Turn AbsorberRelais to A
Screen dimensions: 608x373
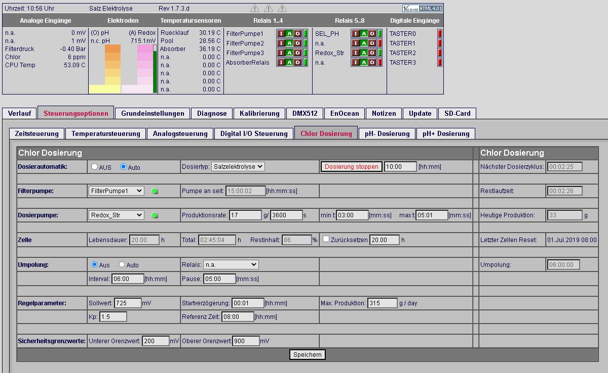[x=289, y=62]
